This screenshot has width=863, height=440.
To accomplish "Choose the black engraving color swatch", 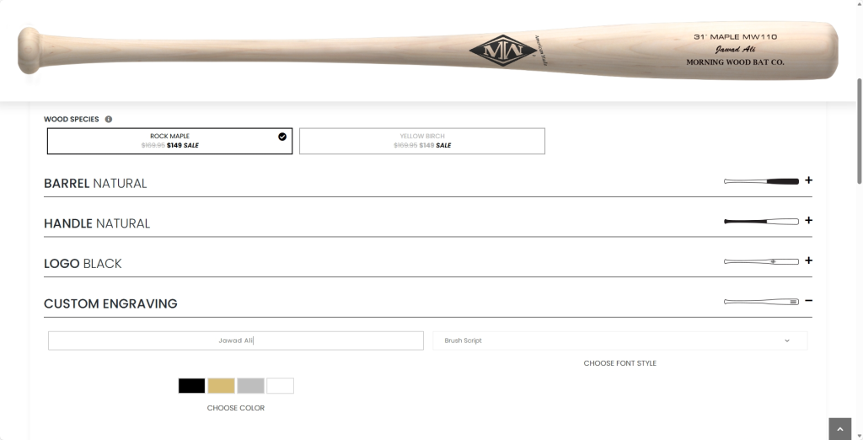I will [191, 385].
